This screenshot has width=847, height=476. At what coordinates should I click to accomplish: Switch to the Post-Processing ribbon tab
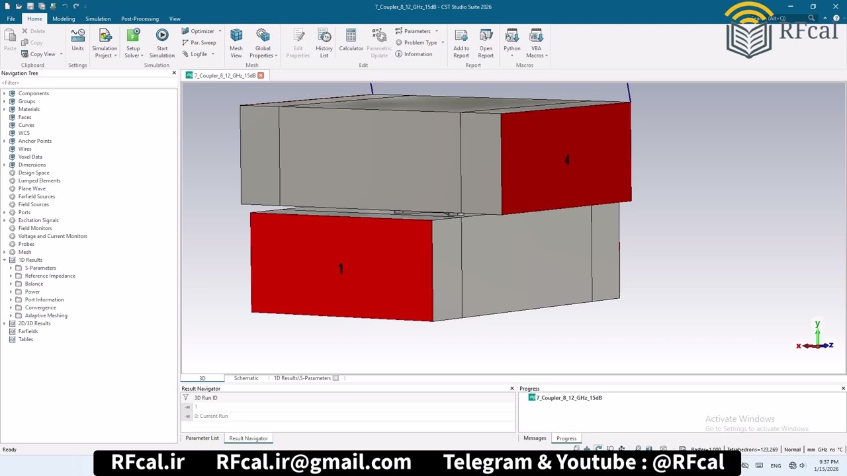tap(140, 19)
